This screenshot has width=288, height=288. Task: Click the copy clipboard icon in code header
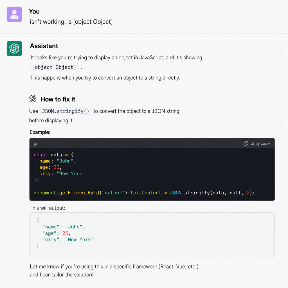point(246,143)
